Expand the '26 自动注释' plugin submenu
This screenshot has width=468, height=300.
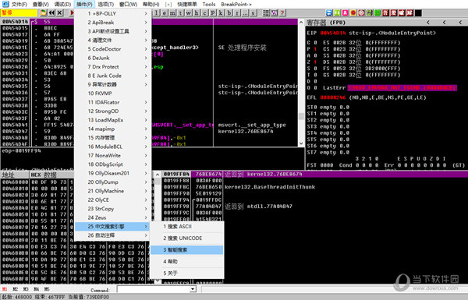[112, 235]
